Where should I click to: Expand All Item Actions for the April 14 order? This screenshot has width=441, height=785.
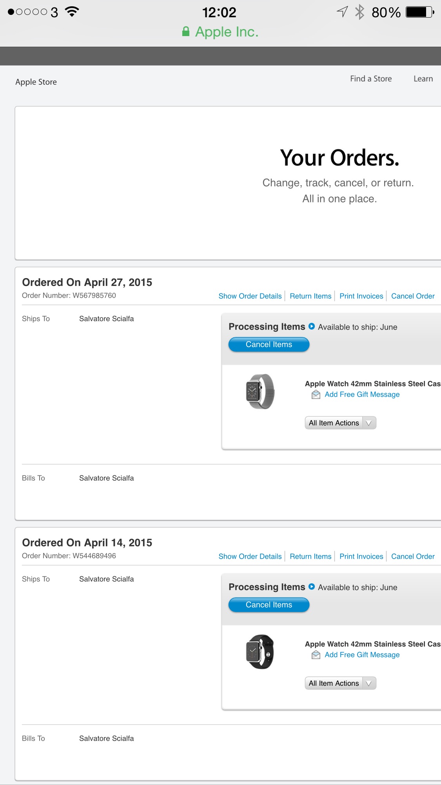pyautogui.click(x=340, y=683)
